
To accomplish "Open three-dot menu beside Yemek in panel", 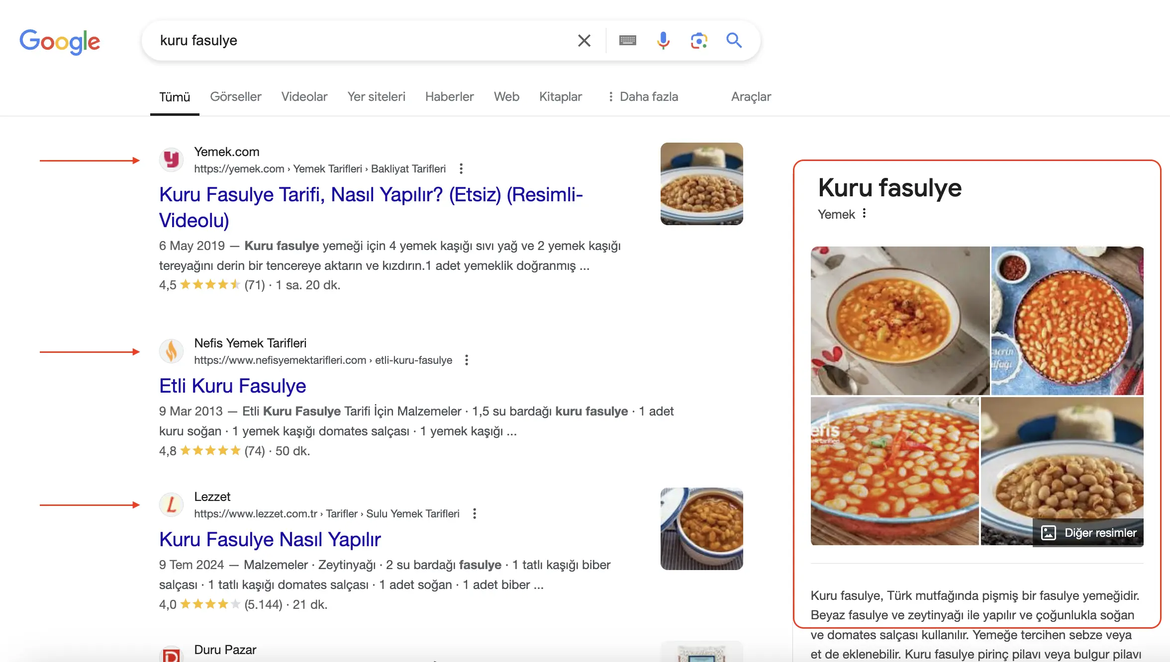I will 865,214.
